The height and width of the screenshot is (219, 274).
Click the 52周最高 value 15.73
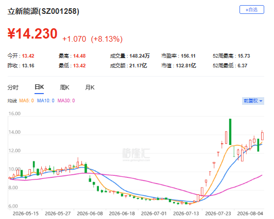pos(244,56)
